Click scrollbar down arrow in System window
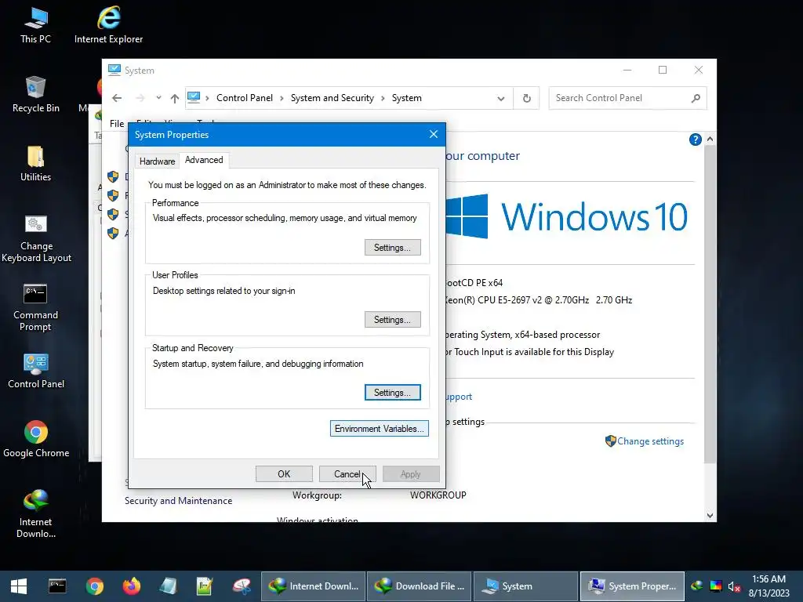Image resolution: width=803 pixels, height=602 pixels. 710,516
